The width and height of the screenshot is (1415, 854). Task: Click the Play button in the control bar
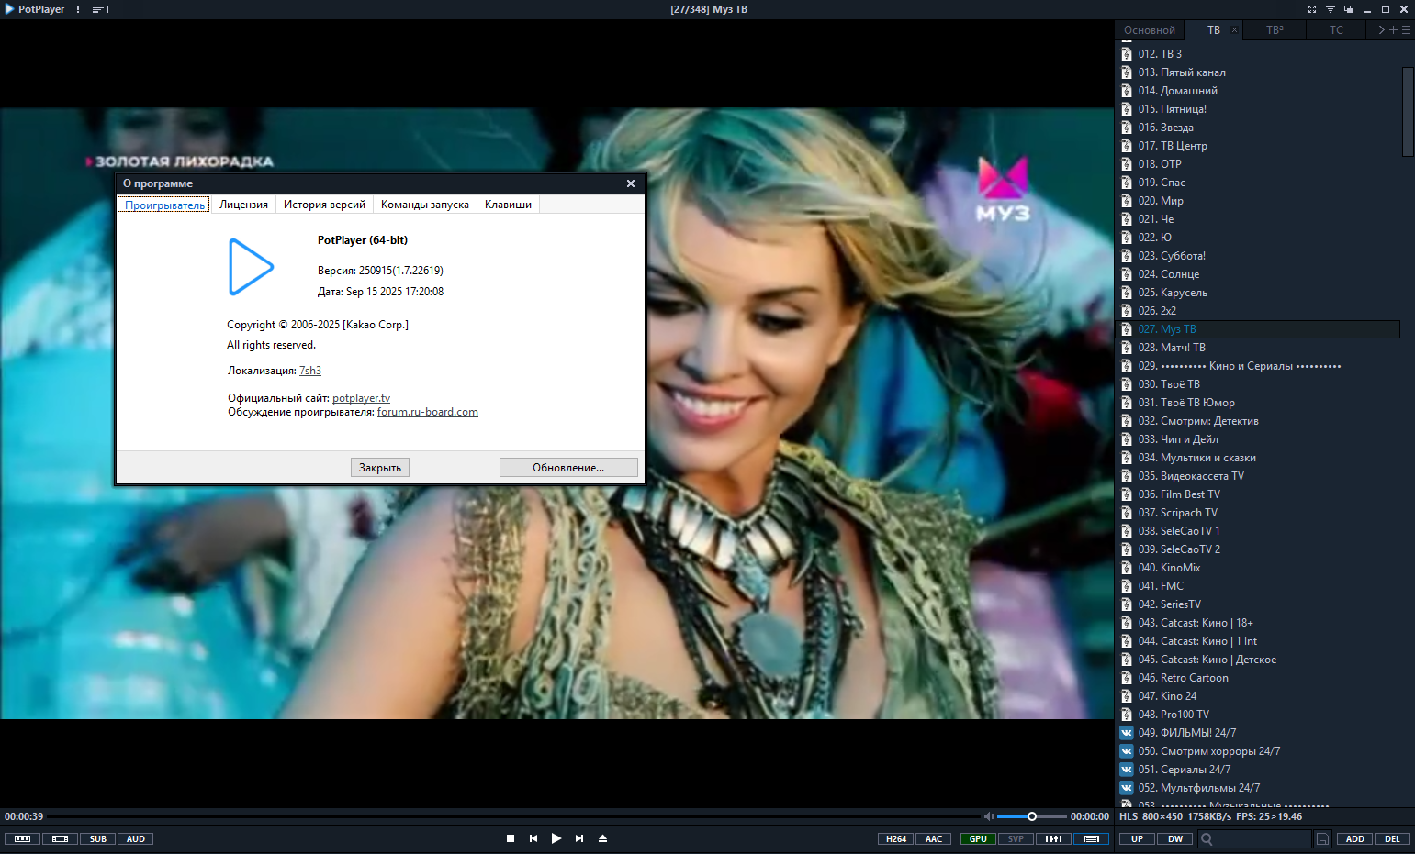click(x=556, y=838)
